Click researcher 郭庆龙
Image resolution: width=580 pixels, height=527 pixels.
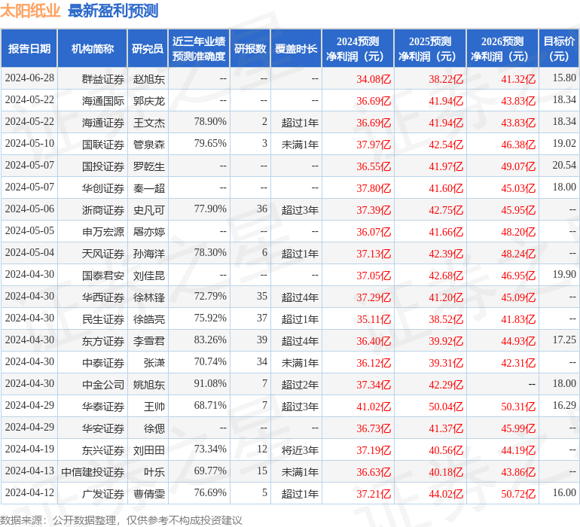[149, 101]
